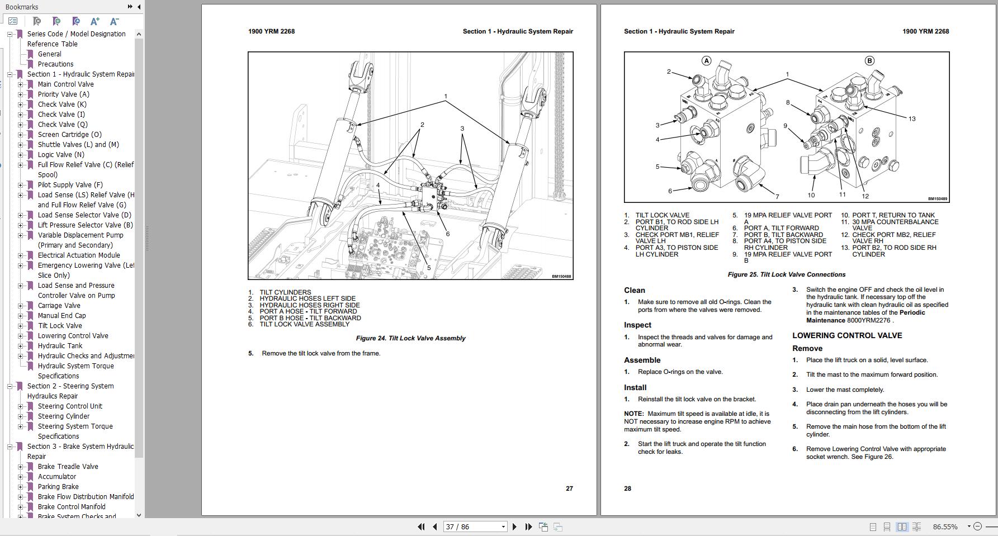Go to Check Valve (K) bookmark

62,105
